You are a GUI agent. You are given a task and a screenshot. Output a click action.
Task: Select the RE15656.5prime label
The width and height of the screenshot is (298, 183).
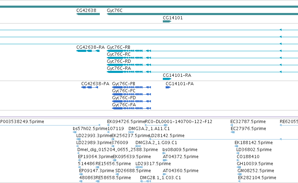[113, 164]
